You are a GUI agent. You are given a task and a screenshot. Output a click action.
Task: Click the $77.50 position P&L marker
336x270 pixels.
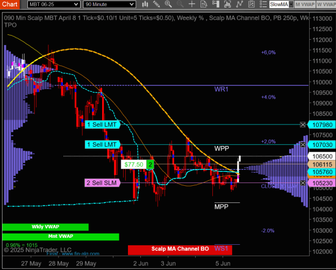click(134, 165)
